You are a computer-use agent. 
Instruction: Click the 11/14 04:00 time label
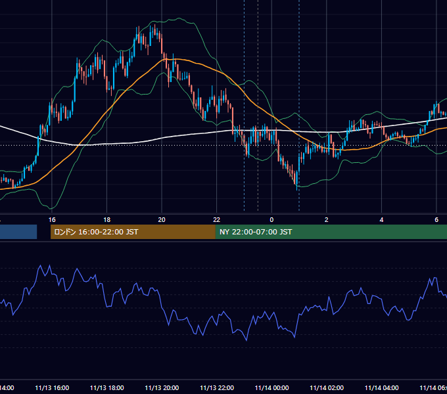(x=381, y=387)
